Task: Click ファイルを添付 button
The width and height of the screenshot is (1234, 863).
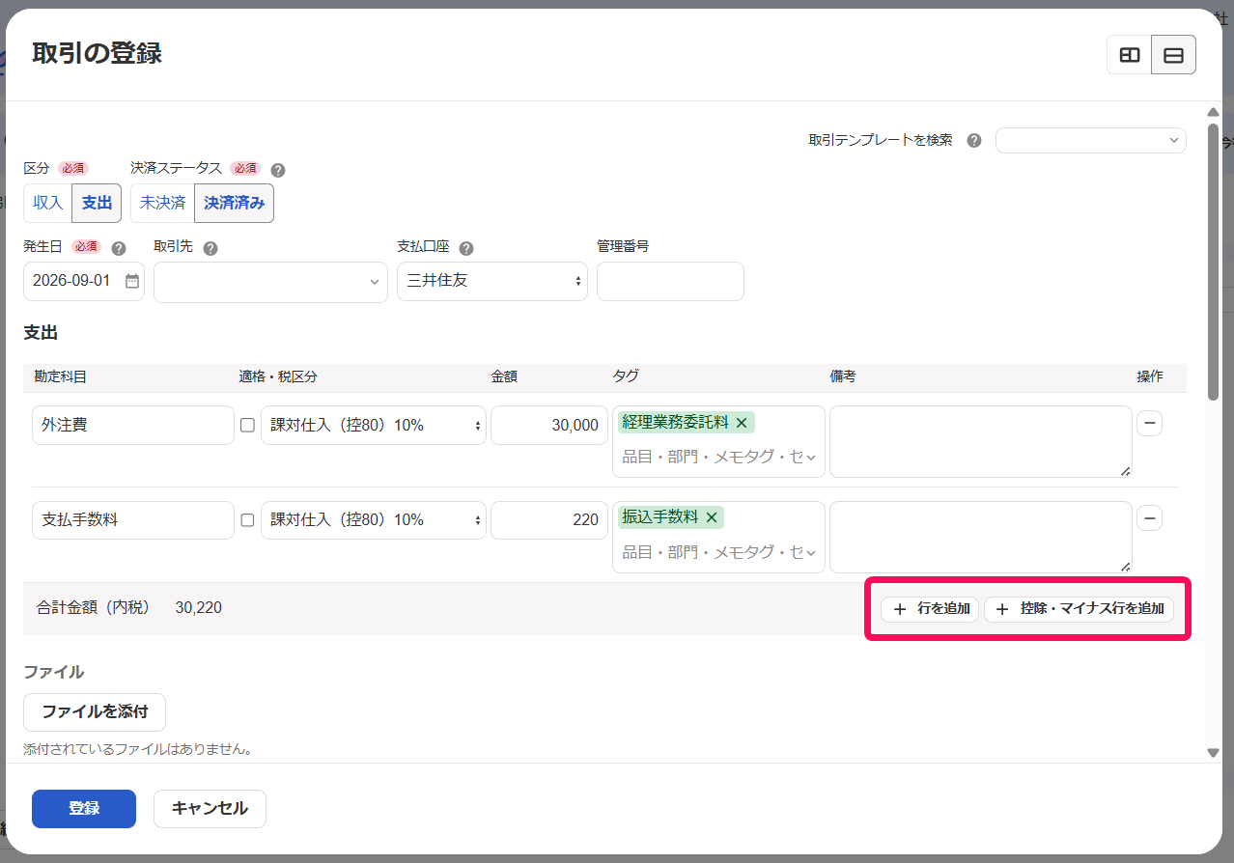Action: pyautogui.click(x=95, y=712)
